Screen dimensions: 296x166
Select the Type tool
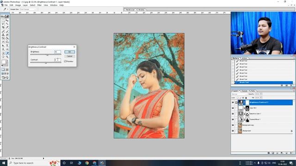7,46
